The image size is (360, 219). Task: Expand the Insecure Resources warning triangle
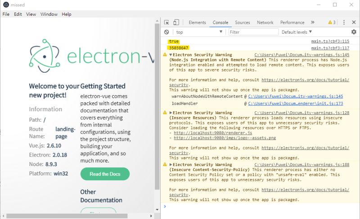tap(171, 113)
